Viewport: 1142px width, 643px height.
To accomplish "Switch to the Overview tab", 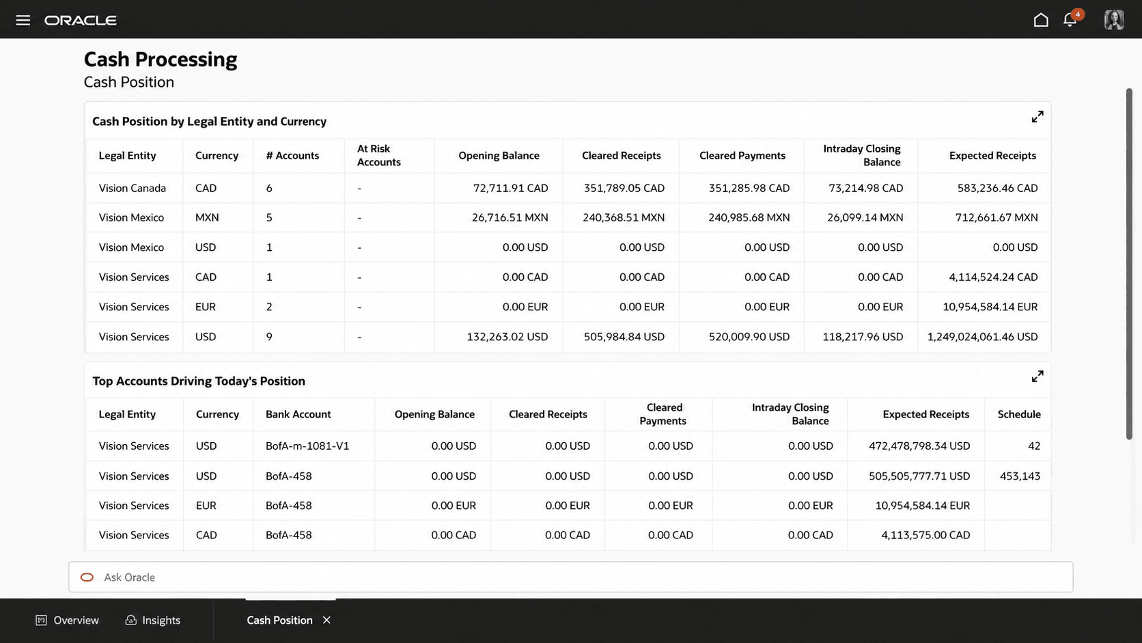I will click(x=67, y=620).
